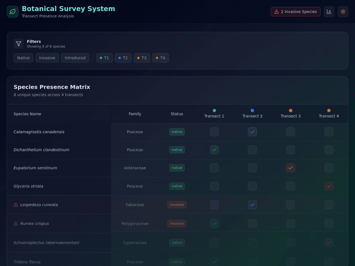Uncheck Transect 3 for Eupatorium serotinum
Image resolution: width=355 pixels, height=266 pixels.
click(291, 168)
